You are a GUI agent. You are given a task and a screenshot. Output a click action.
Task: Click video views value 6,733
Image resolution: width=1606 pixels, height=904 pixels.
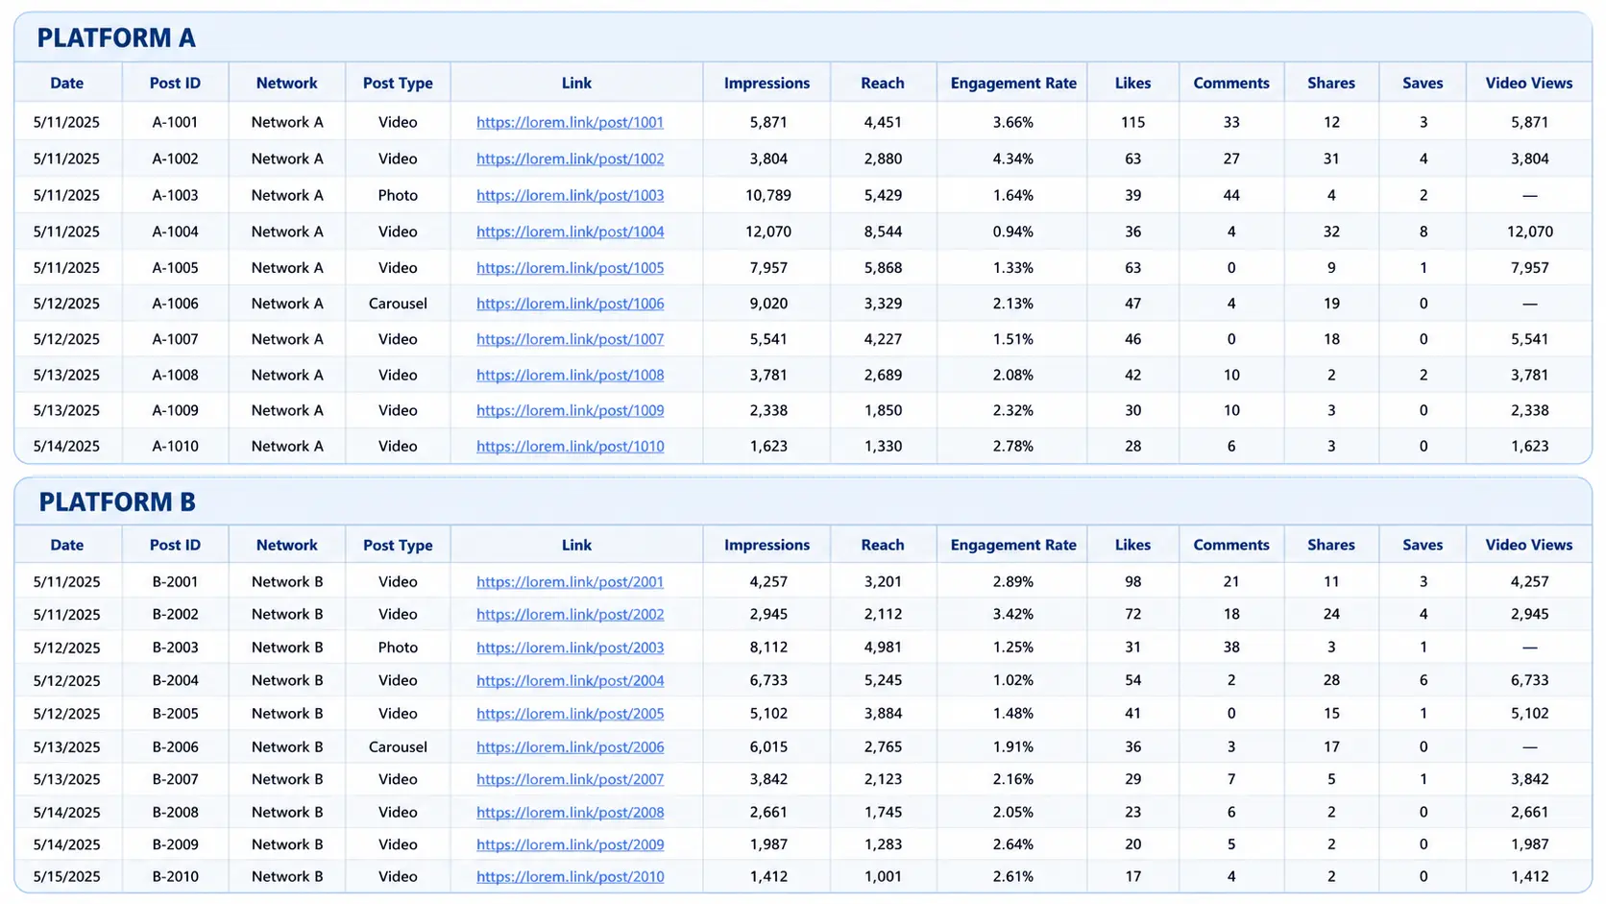pyautogui.click(x=1529, y=681)
